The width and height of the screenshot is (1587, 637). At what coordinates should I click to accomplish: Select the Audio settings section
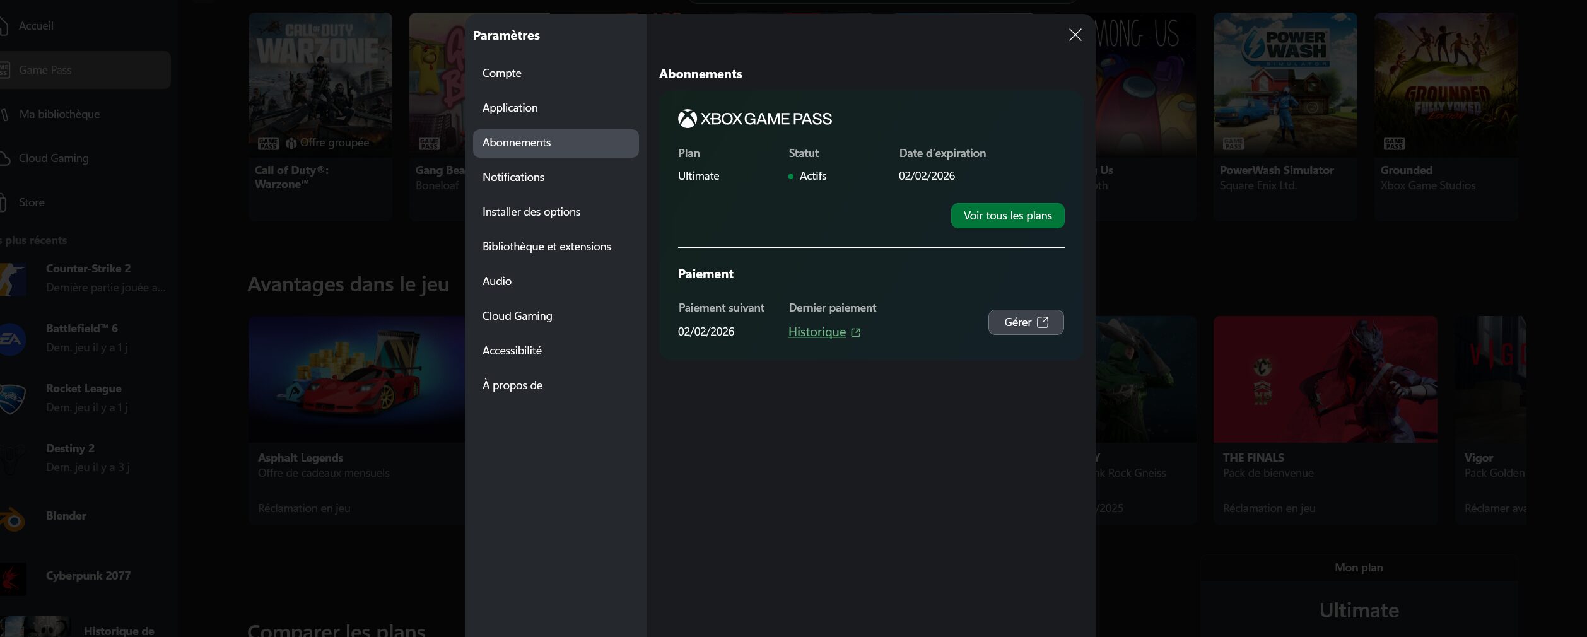pos(496,281)
